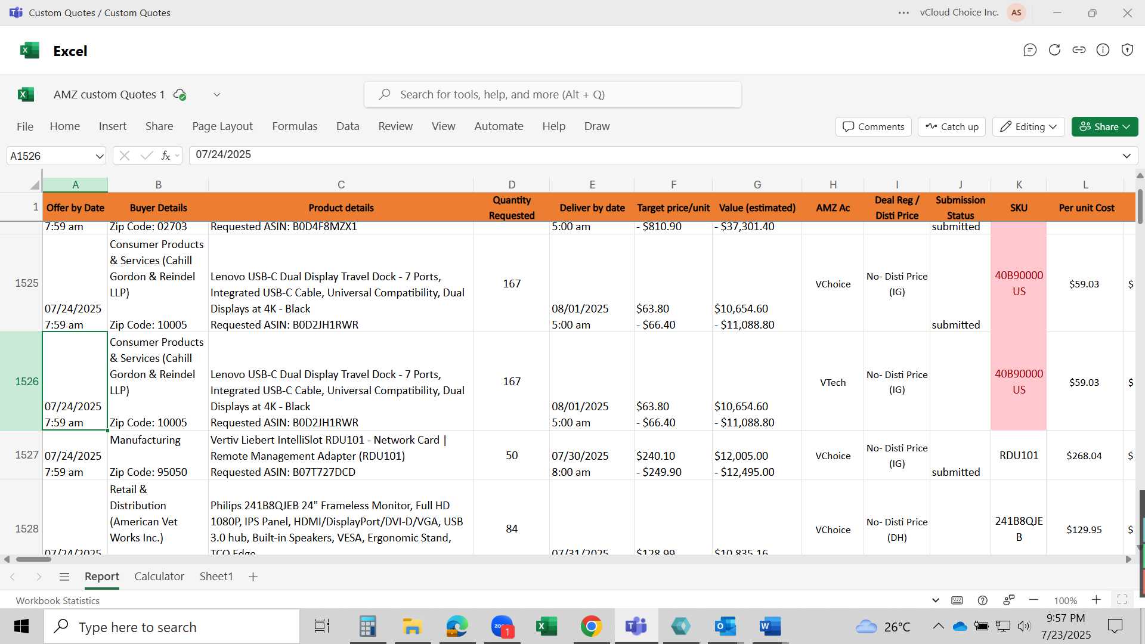Open Word from the taskbar
This screenshot has height=644, width=1145.
pyautogui.click(x=770, y=626)
